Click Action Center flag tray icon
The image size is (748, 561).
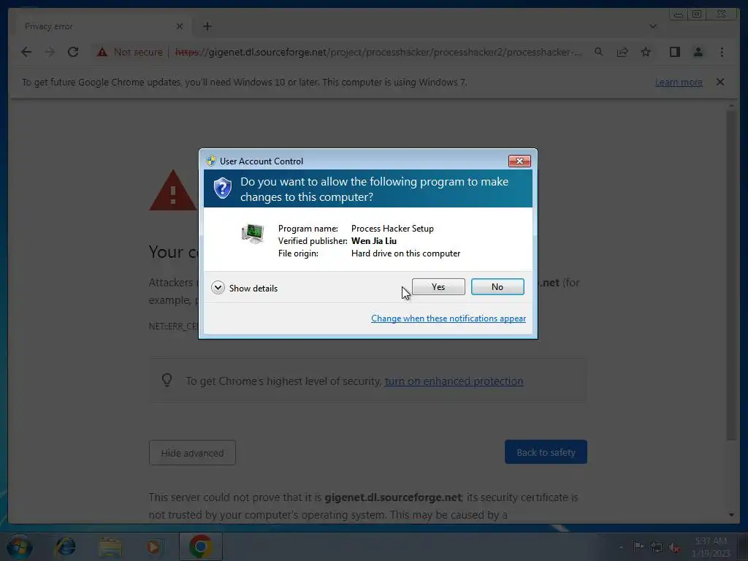click(x=638, y=546)
